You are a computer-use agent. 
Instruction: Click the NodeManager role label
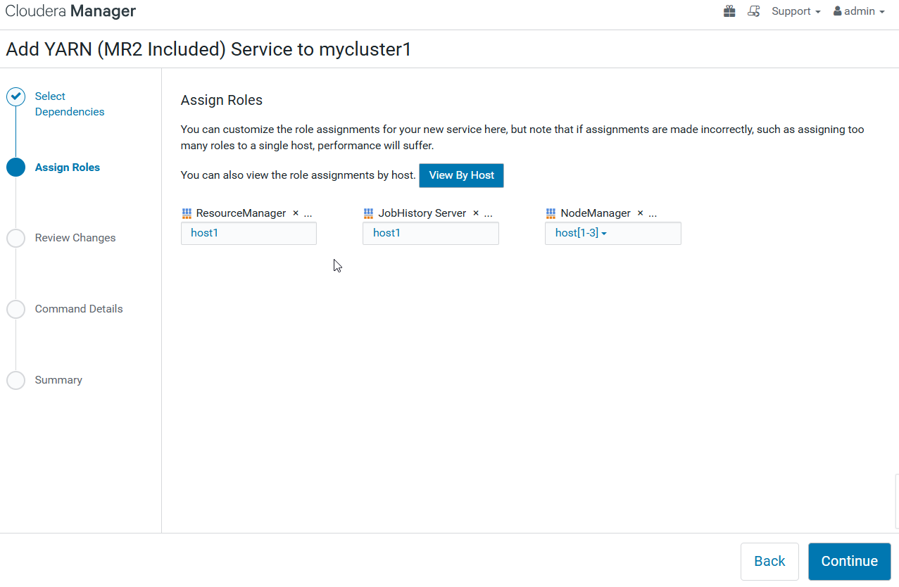[596, 213]
